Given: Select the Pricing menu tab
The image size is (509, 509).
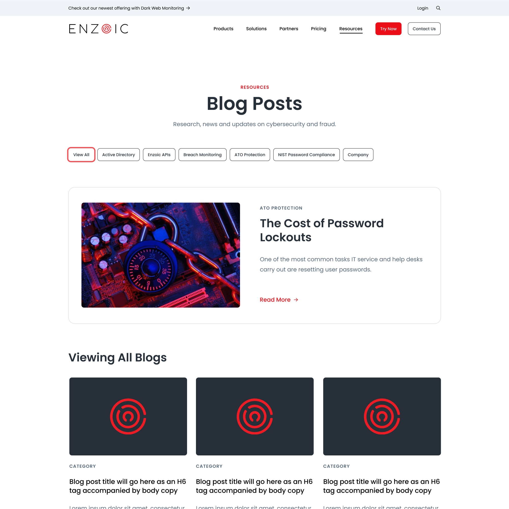Looking at the screenshot, I should pos(318,28).
